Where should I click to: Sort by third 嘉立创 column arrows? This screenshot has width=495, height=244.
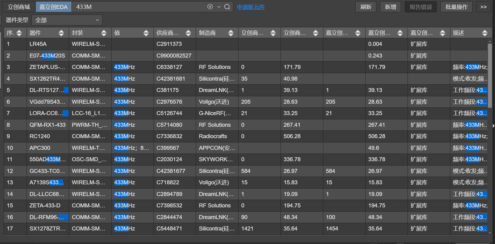pyautogui.click(x=443, y=33)
